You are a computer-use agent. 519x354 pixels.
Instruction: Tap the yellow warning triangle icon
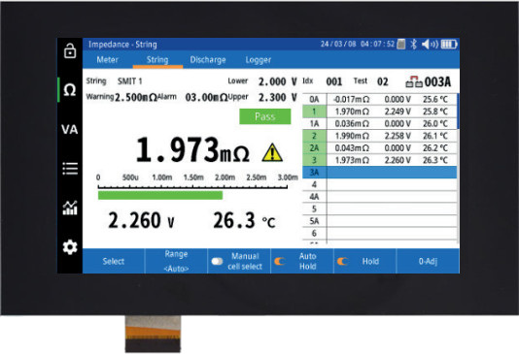tap(272, 152)
